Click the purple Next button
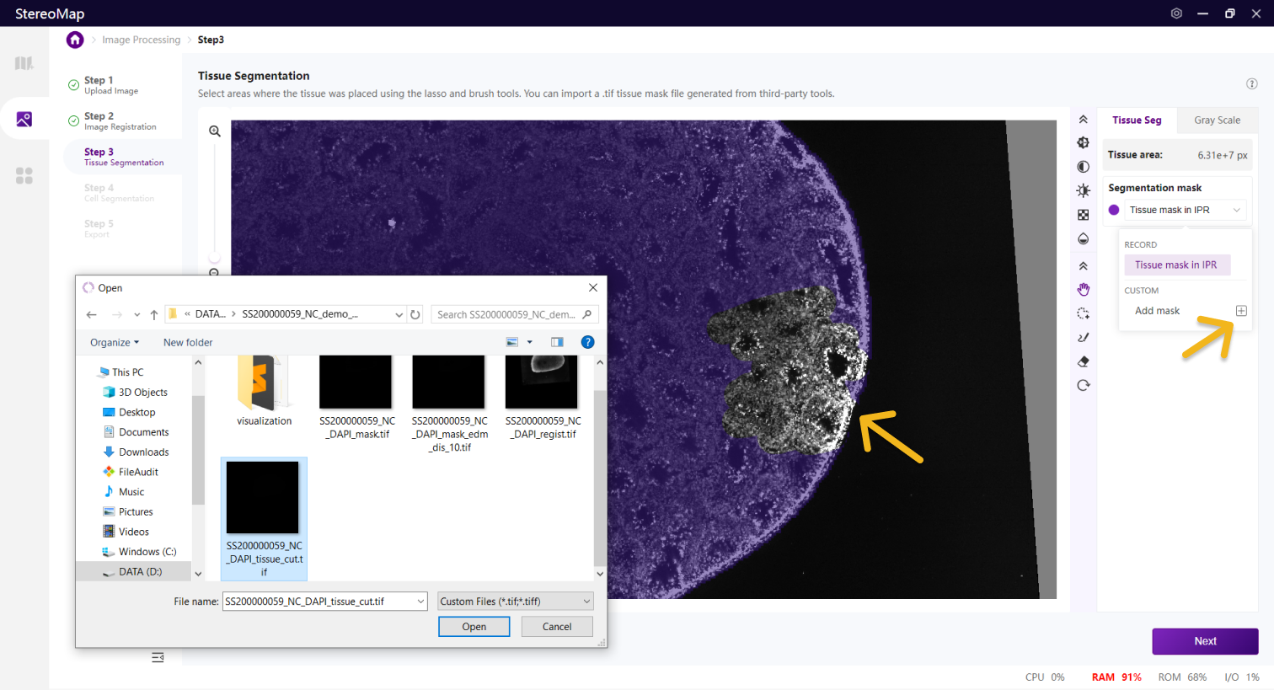Screen dimensions: 1274x690 pos(1205,641)
